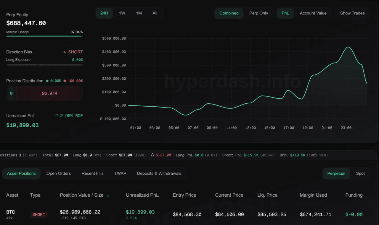The height and width of the screenshot is (225, 379).
Task: Click the SHORT badge in BTC row
Action: pyautogui.click(x=39, y=215)
